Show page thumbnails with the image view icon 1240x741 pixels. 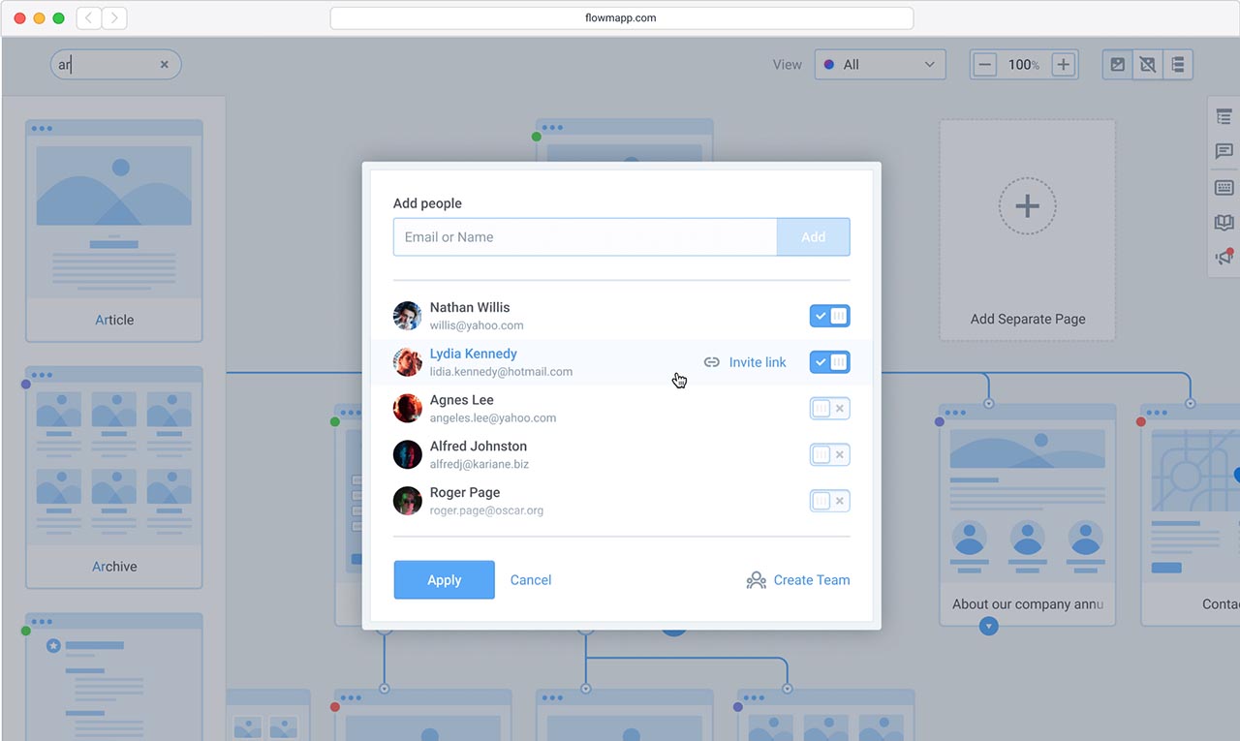pyautogui.click(x=1118, y=65)
